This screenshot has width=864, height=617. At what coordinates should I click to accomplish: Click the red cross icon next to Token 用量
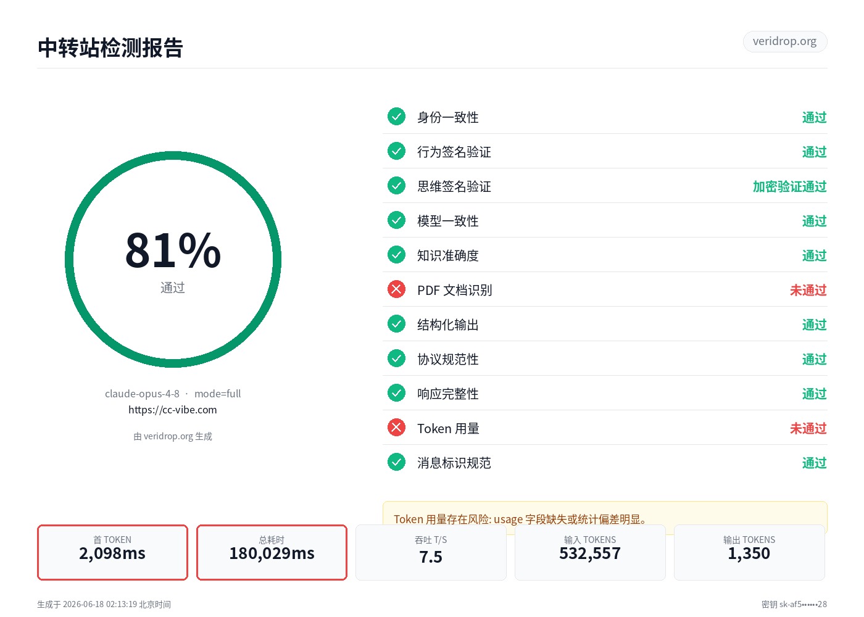click(396, 428)
